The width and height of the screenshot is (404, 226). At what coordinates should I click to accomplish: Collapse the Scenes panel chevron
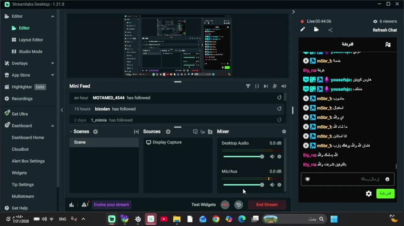(71, 132)
